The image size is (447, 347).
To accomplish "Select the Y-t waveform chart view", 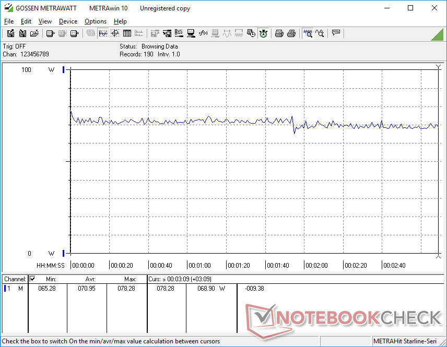I will [x=103, y=33].
